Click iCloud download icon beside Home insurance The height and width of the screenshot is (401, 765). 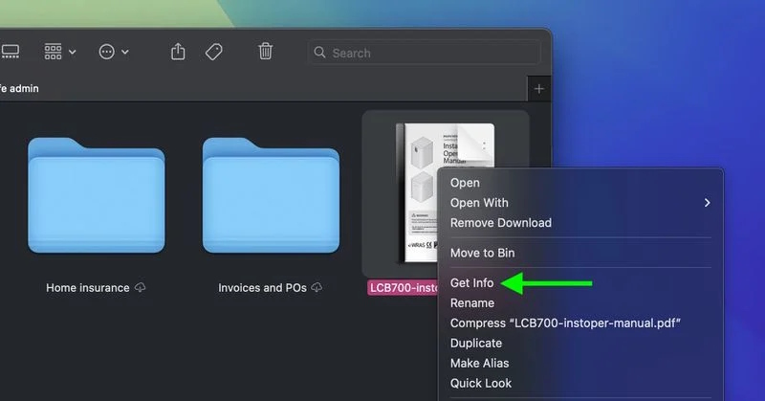[141, 287]
